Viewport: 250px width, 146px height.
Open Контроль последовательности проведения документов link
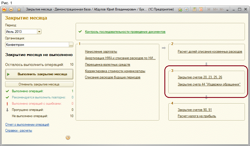tap(125, 32)
